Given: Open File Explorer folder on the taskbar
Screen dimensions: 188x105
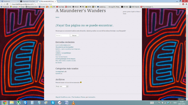Looking at the screenshot, I should (12, 103).
